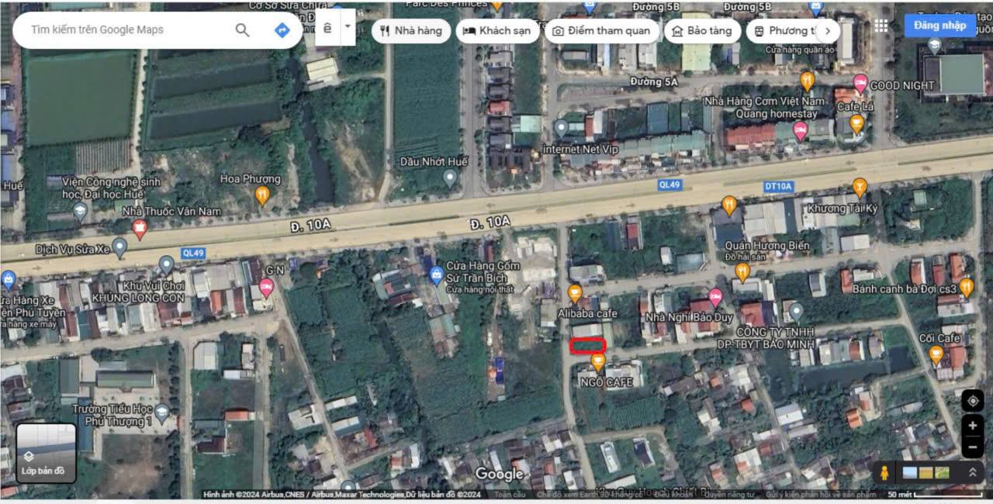Open the input method dropdown arrow

[x=348, y=27]
